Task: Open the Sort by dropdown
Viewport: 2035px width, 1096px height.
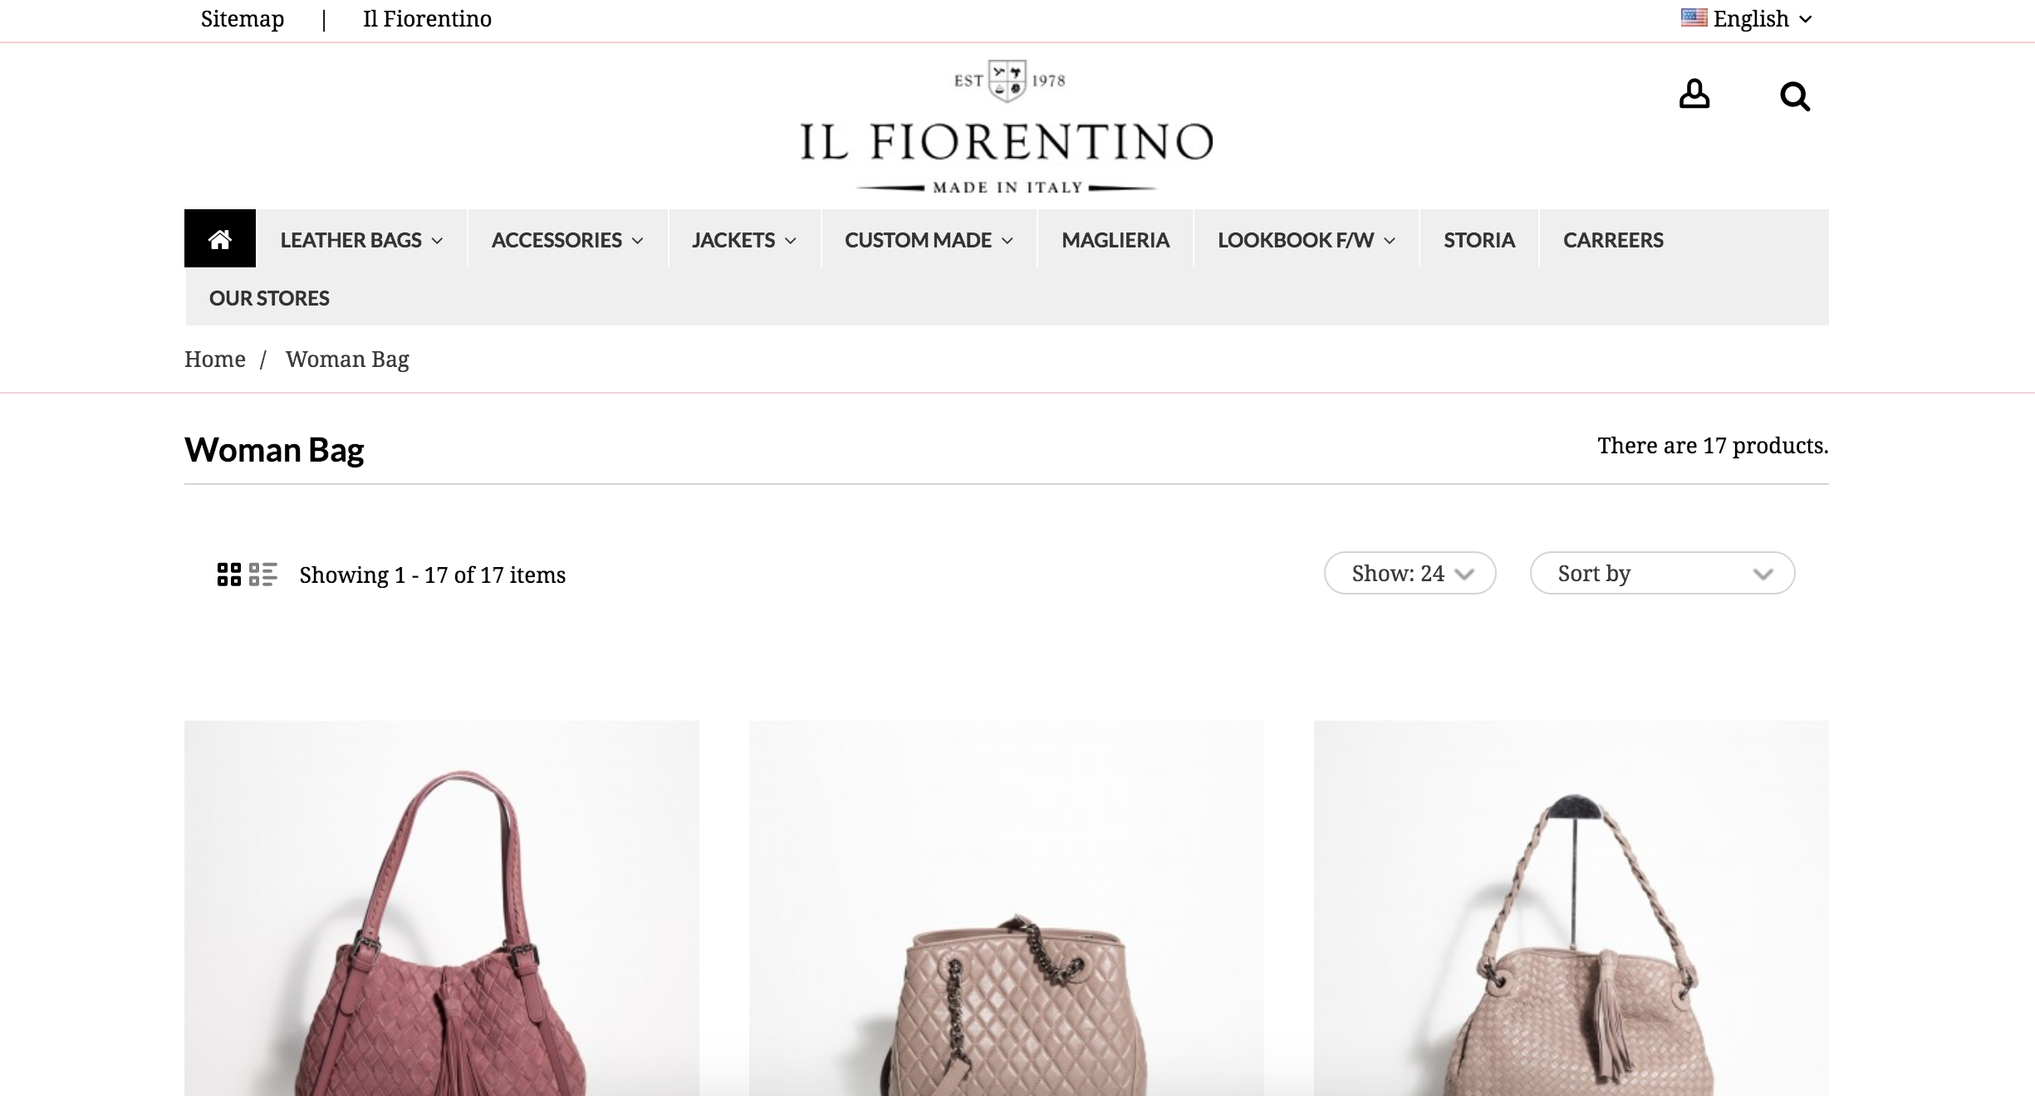Action: pos(1662,573)
